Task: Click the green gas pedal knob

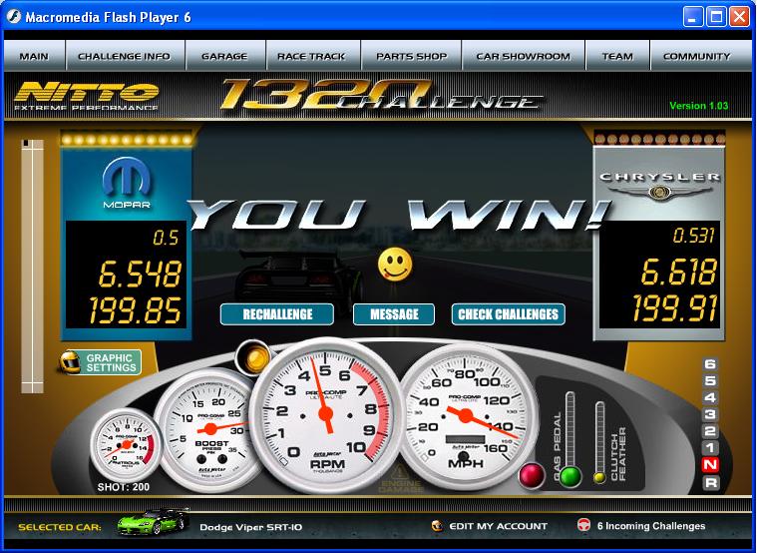Action: pyautogui.click(x=570, y=476)
